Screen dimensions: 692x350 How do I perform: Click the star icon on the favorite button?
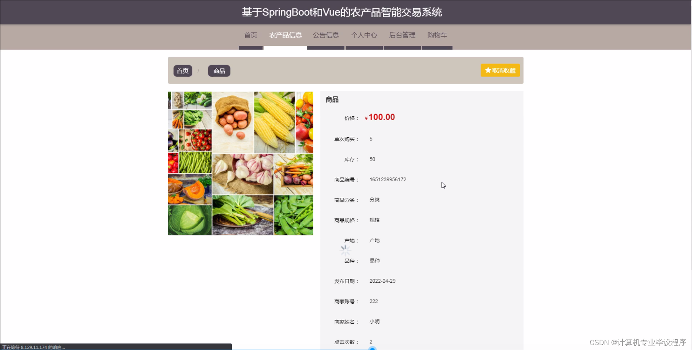point(487,70)
